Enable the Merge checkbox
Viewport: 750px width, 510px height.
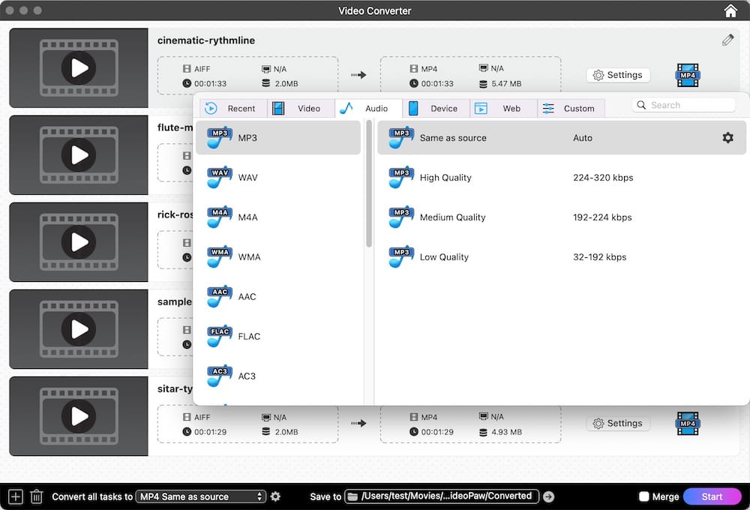pos(643,496)
